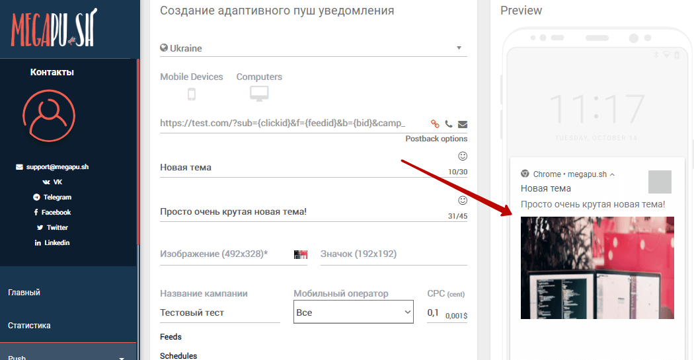The height and width of the screenshot is (360, 694).
Task: Switch to the Mobile Devices tab label
Action: point(192,77)
